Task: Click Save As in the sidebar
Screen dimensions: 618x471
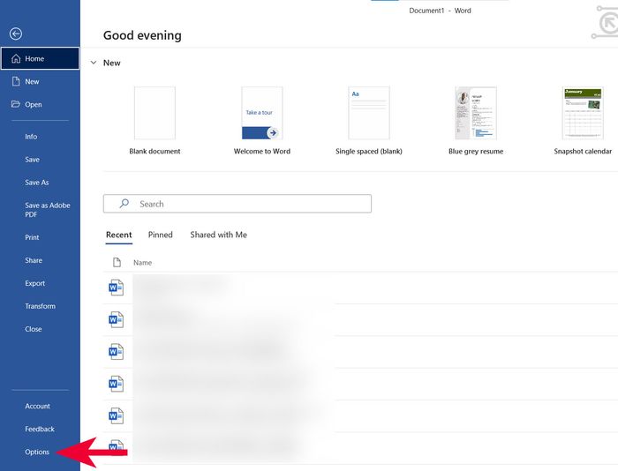Action: [x=37, y=183]
